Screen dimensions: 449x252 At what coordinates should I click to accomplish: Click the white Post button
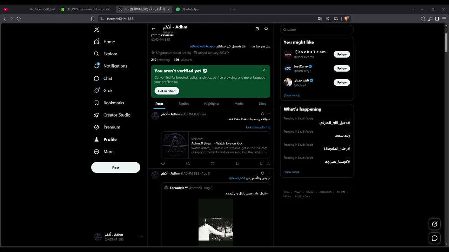(116, 167)
